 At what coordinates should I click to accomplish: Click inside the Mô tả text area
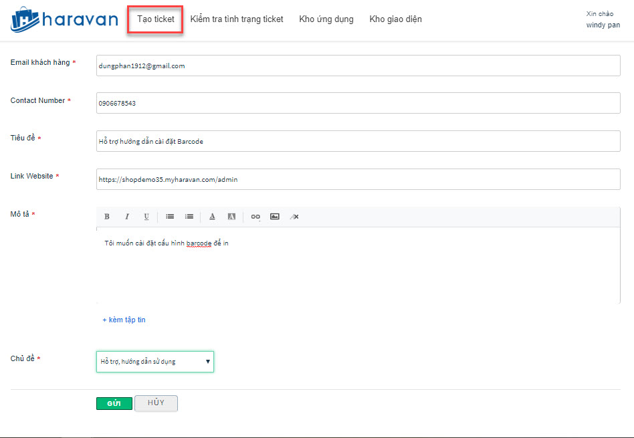(x=358, y=265)
